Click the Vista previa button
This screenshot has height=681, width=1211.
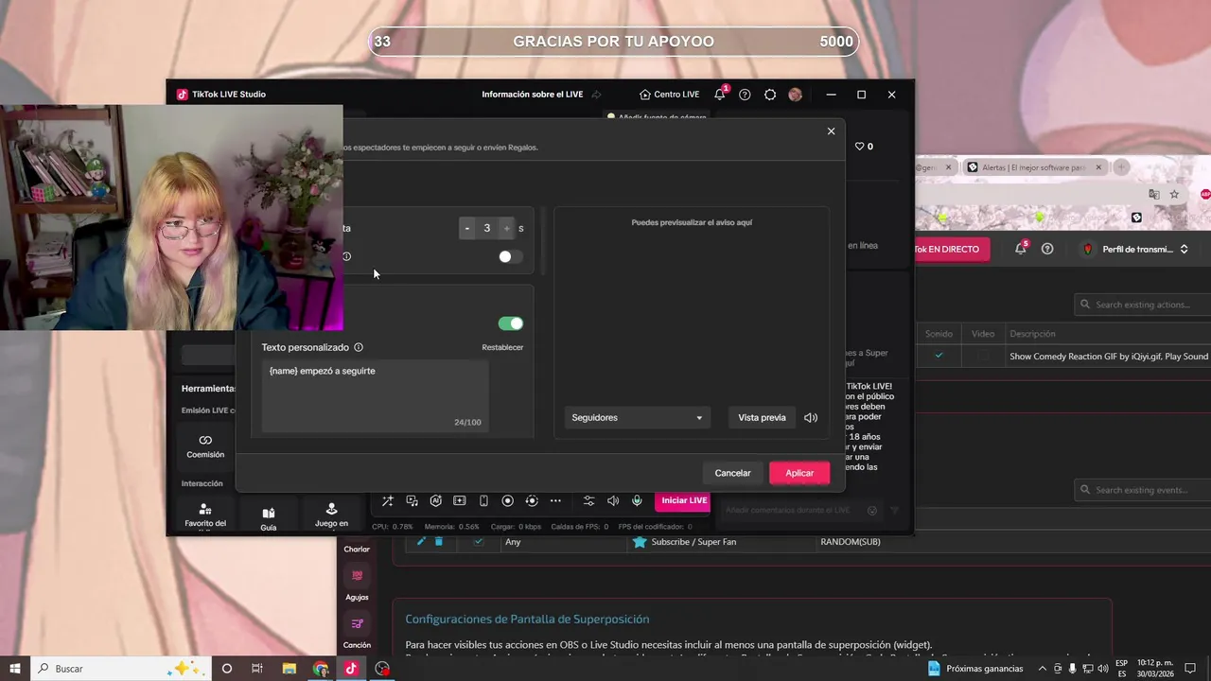pyautogui.click(x=762, y=417)
